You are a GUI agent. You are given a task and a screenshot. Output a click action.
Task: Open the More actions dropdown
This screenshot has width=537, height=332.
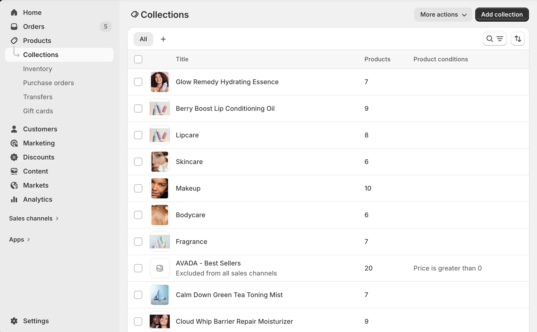[x=443, y=15]
